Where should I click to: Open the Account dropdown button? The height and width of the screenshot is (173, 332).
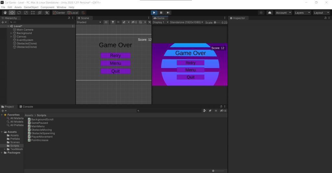tap(283, 13)
